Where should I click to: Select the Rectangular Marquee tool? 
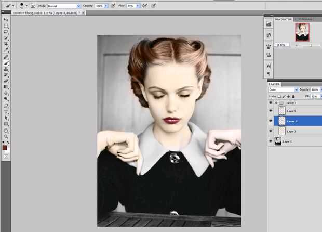[6, 26]
